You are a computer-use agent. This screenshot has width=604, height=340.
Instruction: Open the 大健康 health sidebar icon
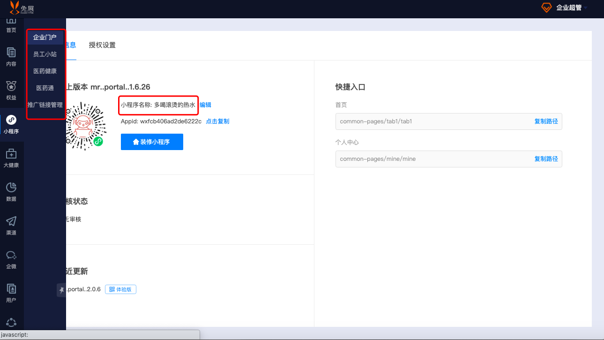pyautogui.click(x=11, y=153)
